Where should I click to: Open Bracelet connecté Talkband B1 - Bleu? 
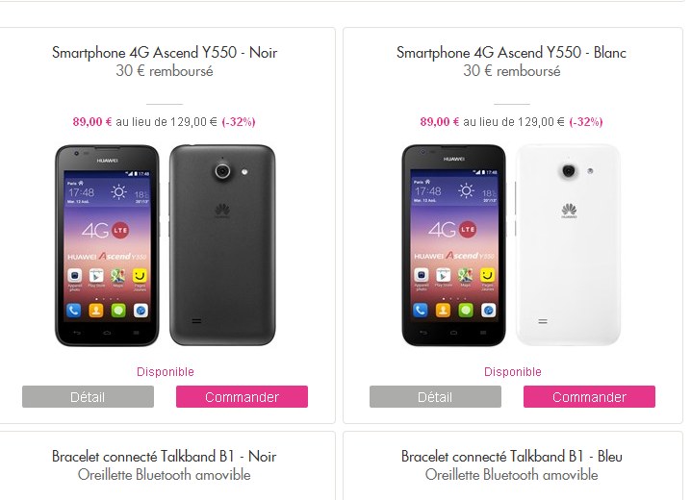coord(512,457)
